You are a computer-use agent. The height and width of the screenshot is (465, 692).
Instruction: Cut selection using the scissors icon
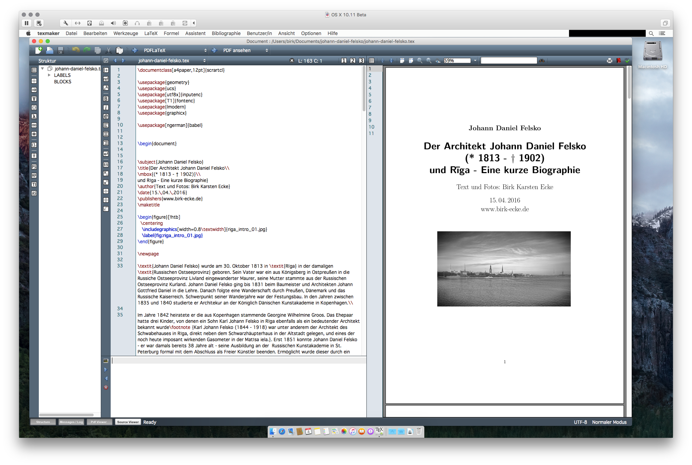[x=109, y=50]
